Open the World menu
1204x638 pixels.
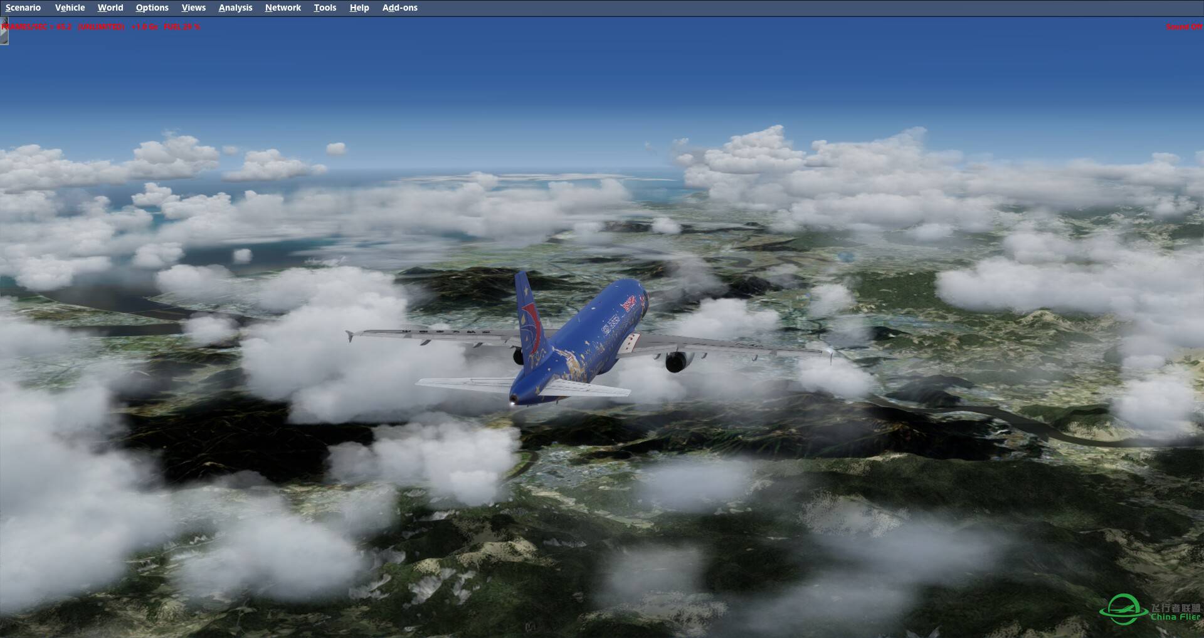click(110, 8)
